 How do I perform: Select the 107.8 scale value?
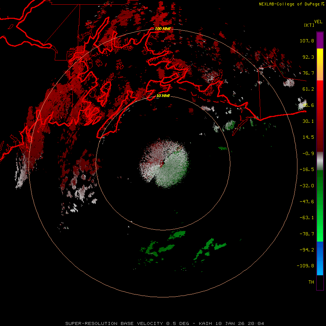tap(307, 41)
